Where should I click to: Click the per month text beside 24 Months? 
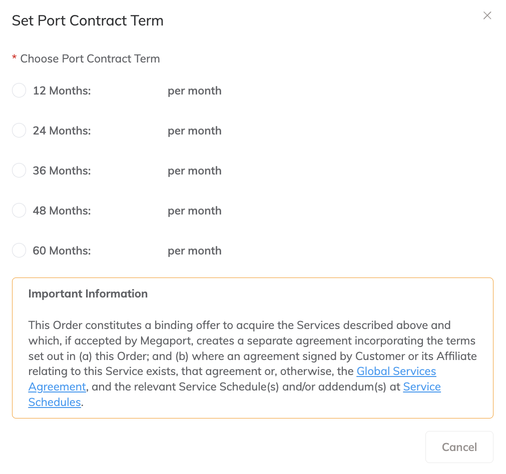(194, 130)
